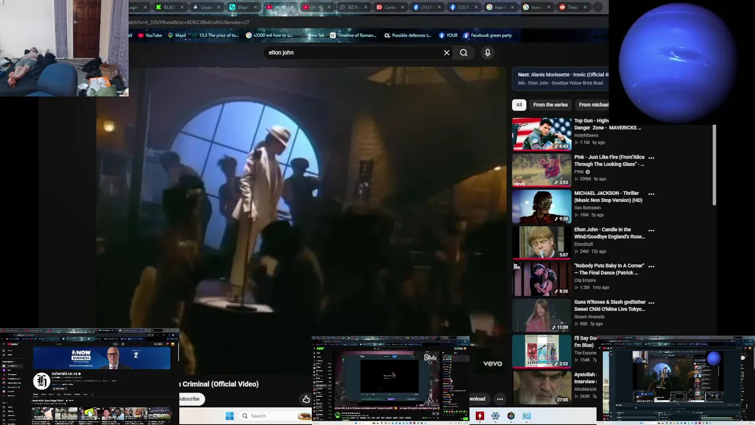Open Guns N'Roses Sweet Child O'Mine thumbnail
This screenshot has height=425, width=755.
(x=541, y=315)
